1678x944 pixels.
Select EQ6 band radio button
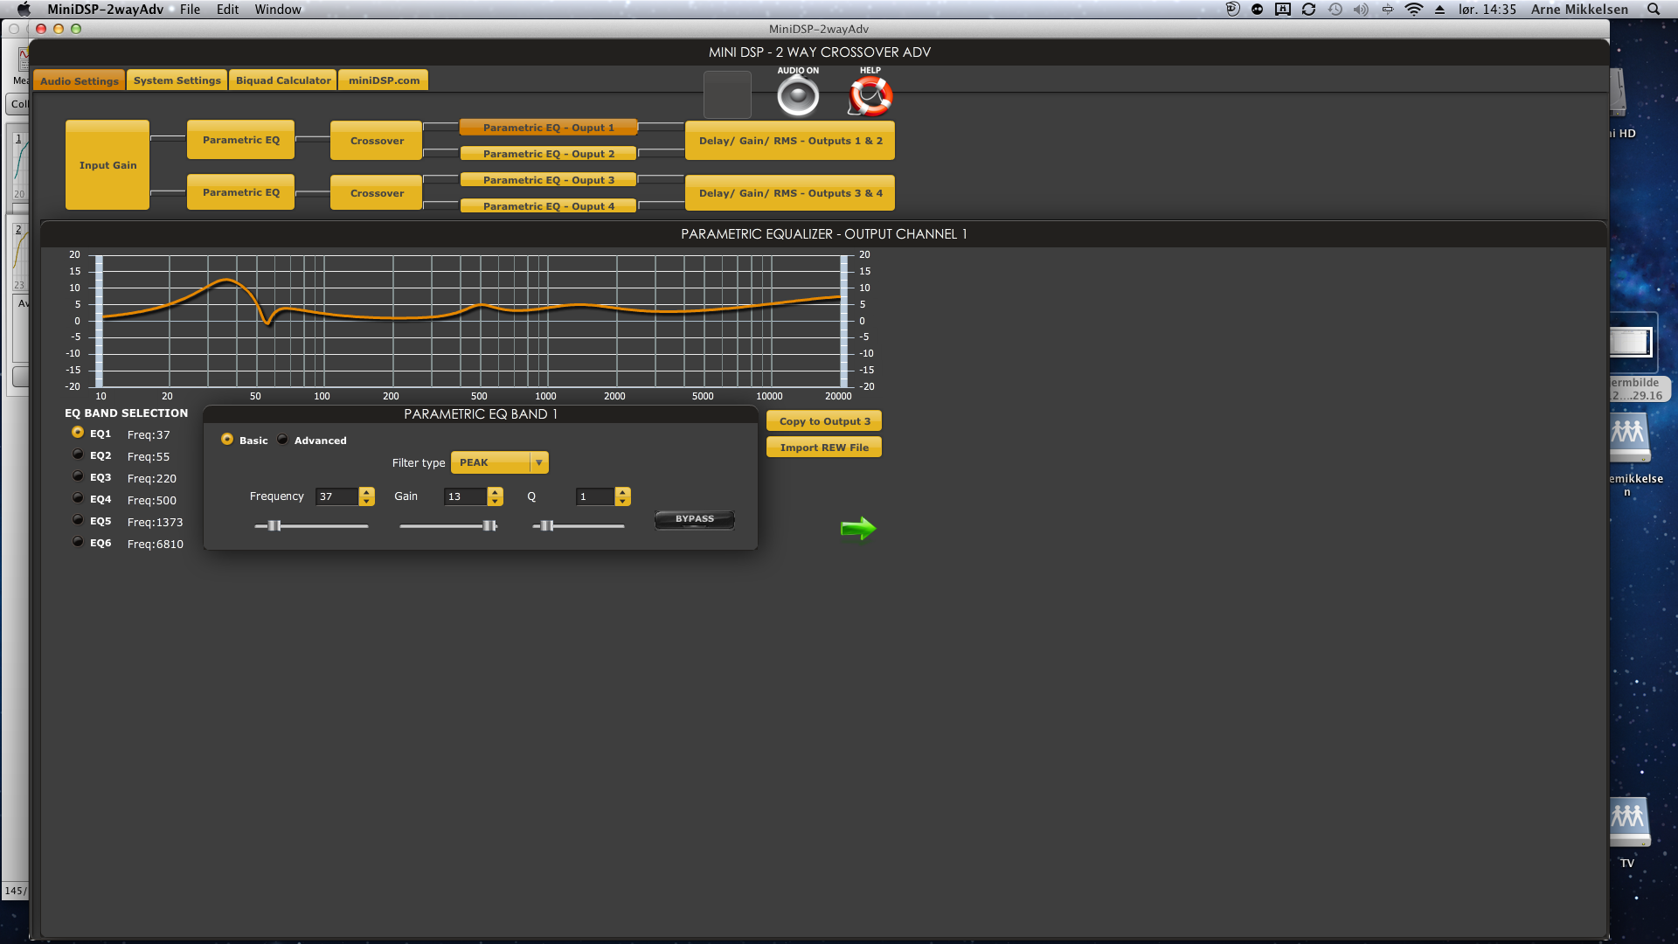pos(78,542)
